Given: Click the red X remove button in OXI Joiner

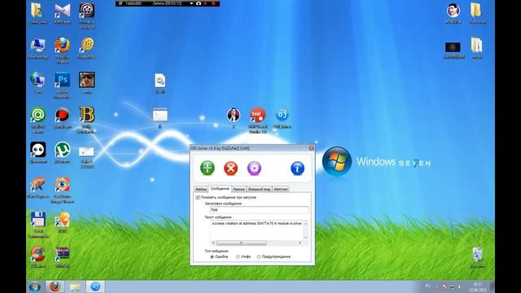Looking at the screenshot, I should (x=230, y=168).
